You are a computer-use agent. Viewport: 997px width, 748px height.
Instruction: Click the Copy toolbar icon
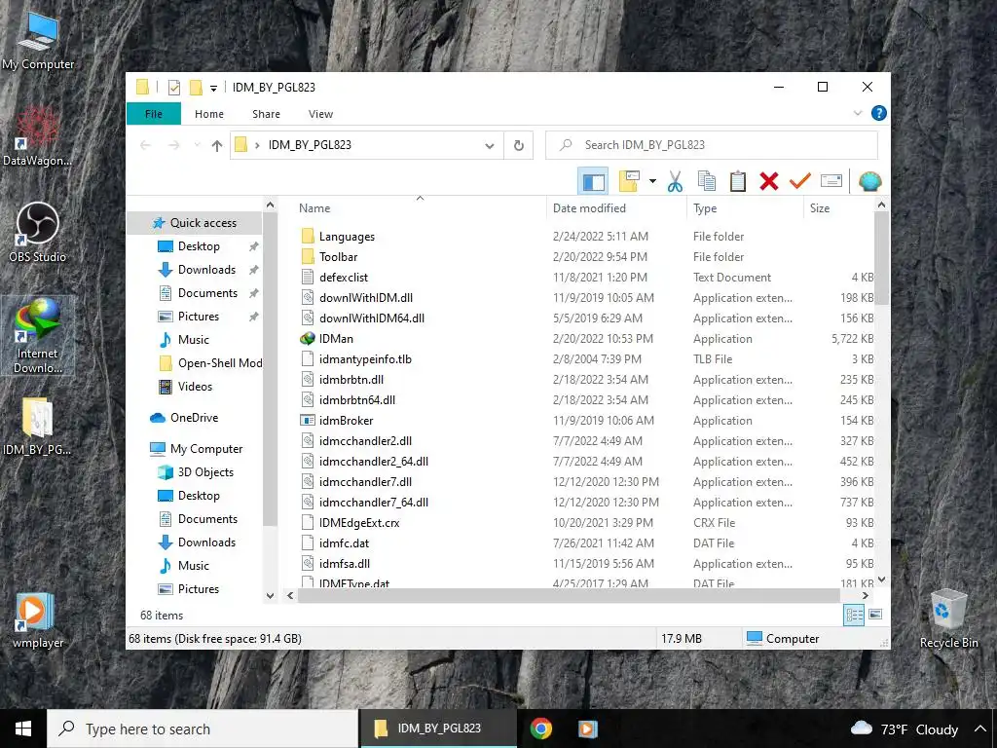(x=707, y=181)
